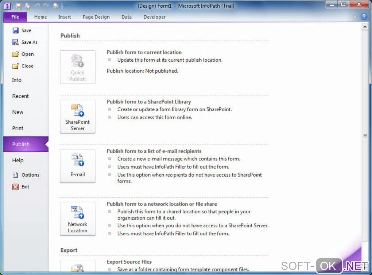The image size is (372, 275).
Task: Click 'Users can access this form online.' text
Action: (x=155, y=117)
